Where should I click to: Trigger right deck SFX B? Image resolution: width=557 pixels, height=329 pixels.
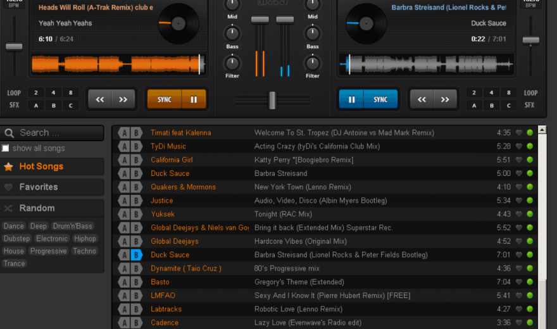tap(491, 106)
